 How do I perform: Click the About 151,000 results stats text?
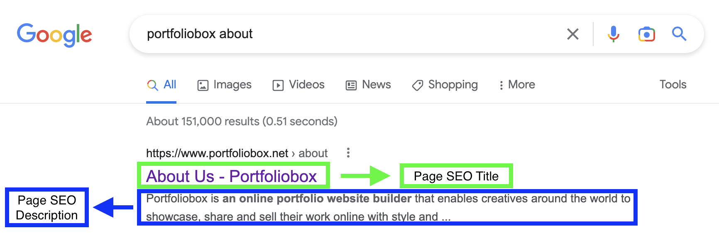(242, 121)
